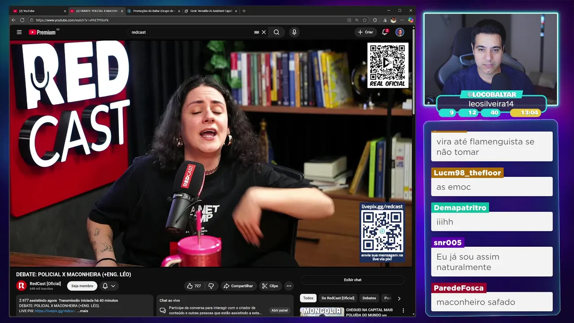The image size is (574, 323).
Task: Open the on-screen keyboard in search box
Action: [257, 32]
